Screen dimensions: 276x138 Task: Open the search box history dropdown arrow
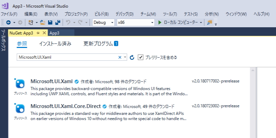(125, 57)
